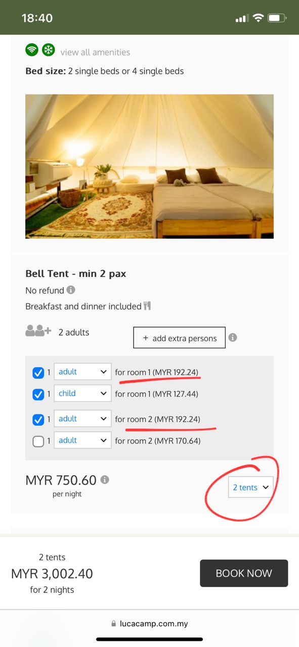Check the unchecked adult for room 2
299x647 pixels.
[x=38, y=441]
